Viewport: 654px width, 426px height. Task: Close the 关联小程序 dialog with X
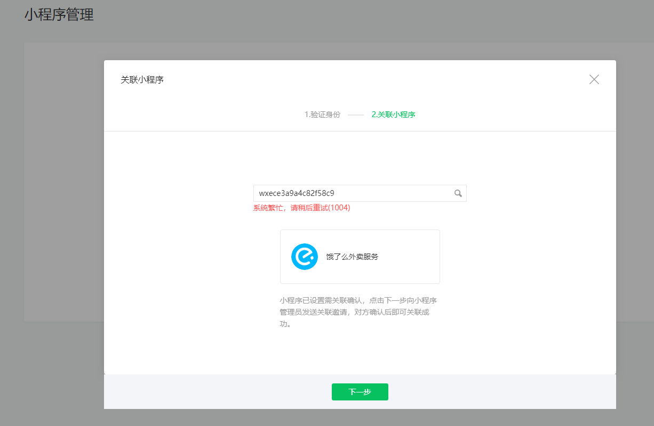[x=594, y=79]
